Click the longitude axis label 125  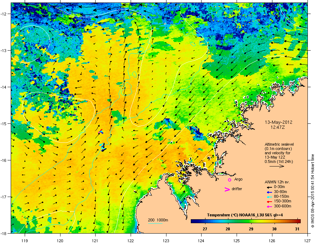[237, 240]
